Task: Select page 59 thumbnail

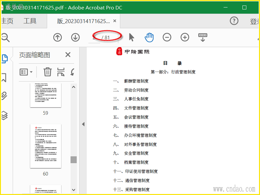Action: 45,95
